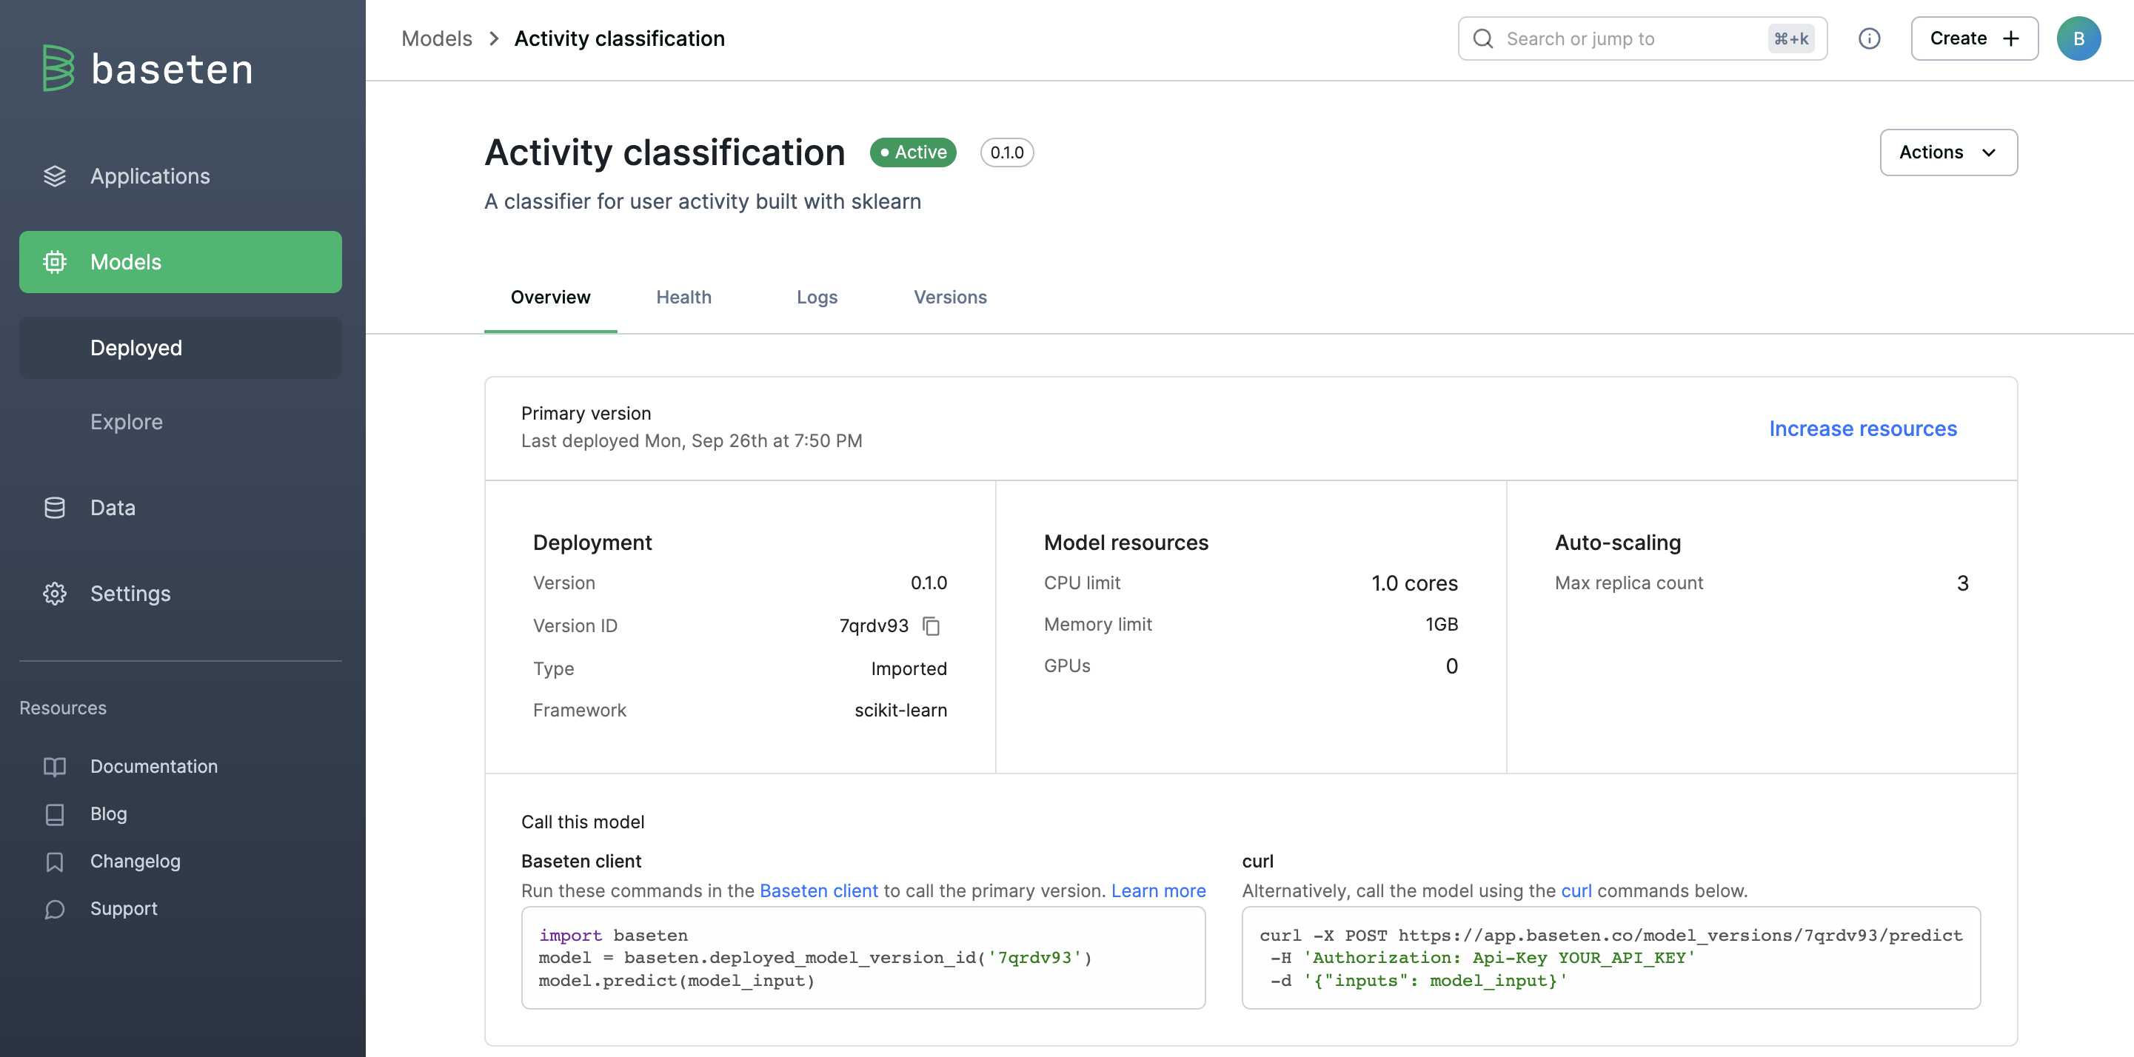Open Applications via its layers icon

click(55, 176)
